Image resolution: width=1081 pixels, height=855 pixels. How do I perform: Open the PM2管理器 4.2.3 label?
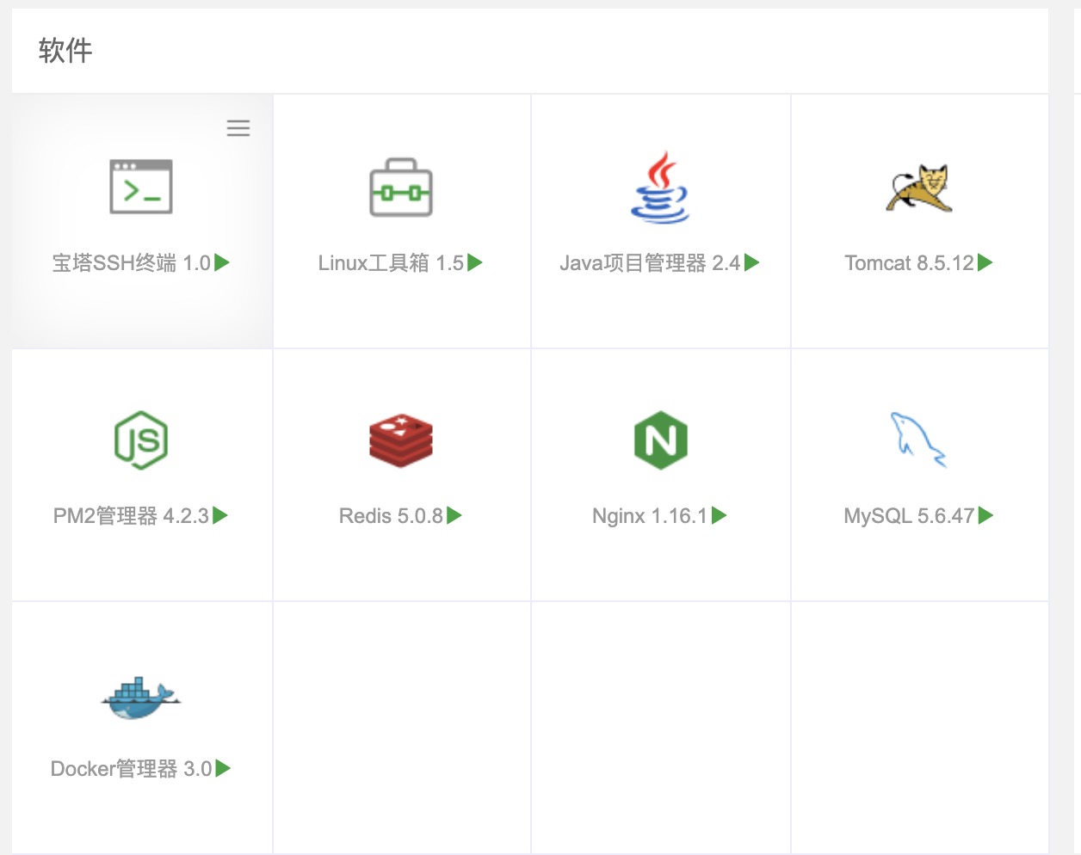[131, 516]
